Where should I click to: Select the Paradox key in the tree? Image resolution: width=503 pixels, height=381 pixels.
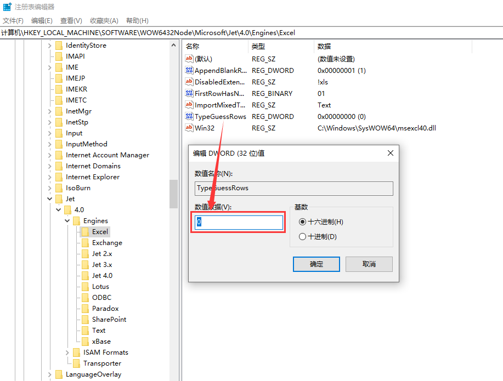[105, 309]
